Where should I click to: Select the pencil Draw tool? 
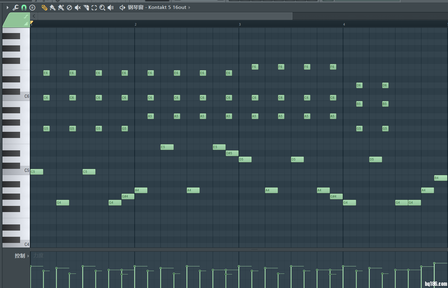pos(44,7)
